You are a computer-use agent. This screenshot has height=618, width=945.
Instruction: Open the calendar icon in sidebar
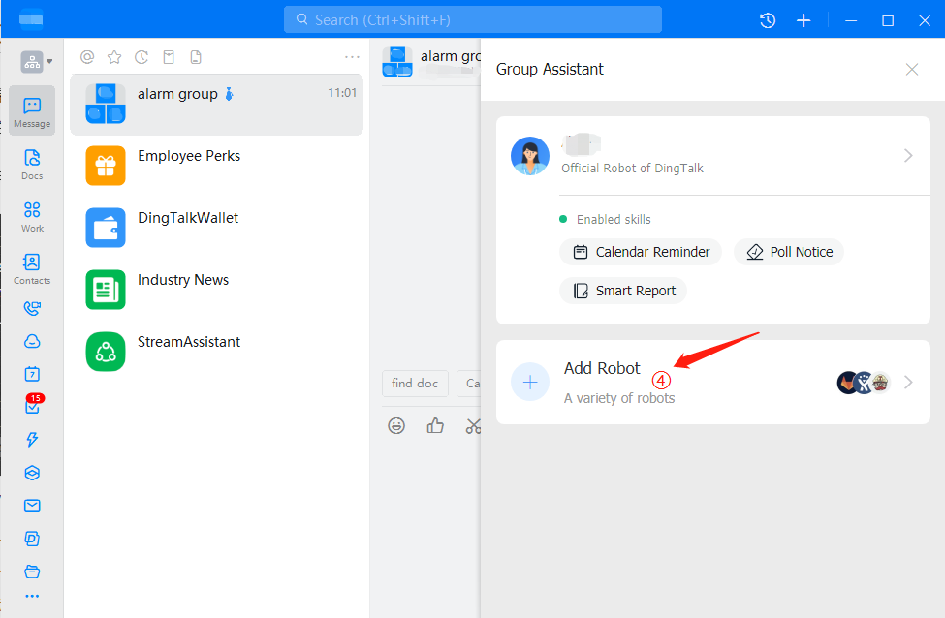click(x=32, y=374)
